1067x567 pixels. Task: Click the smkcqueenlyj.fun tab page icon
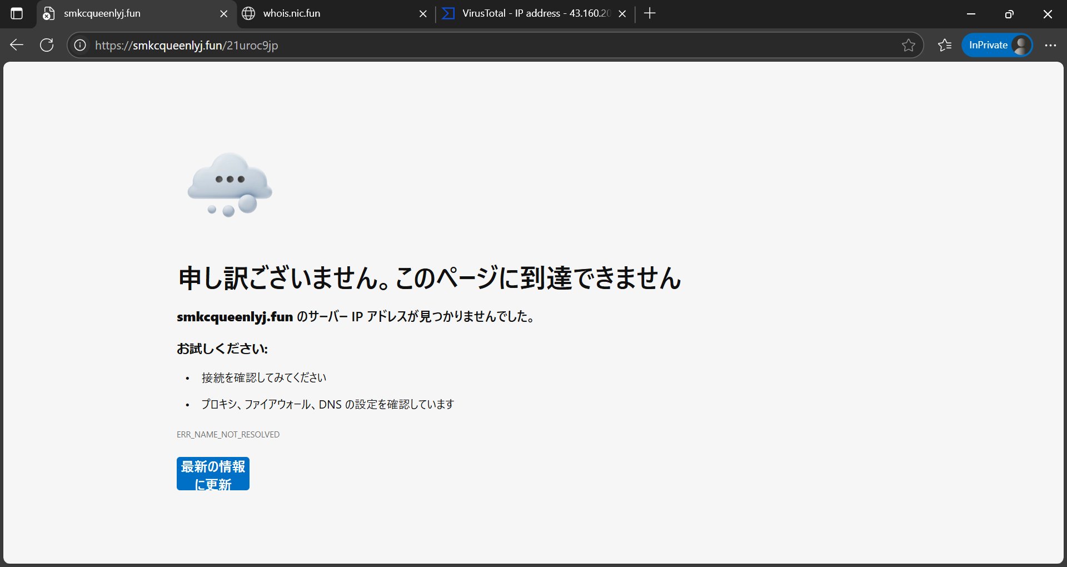click(49, 13)
